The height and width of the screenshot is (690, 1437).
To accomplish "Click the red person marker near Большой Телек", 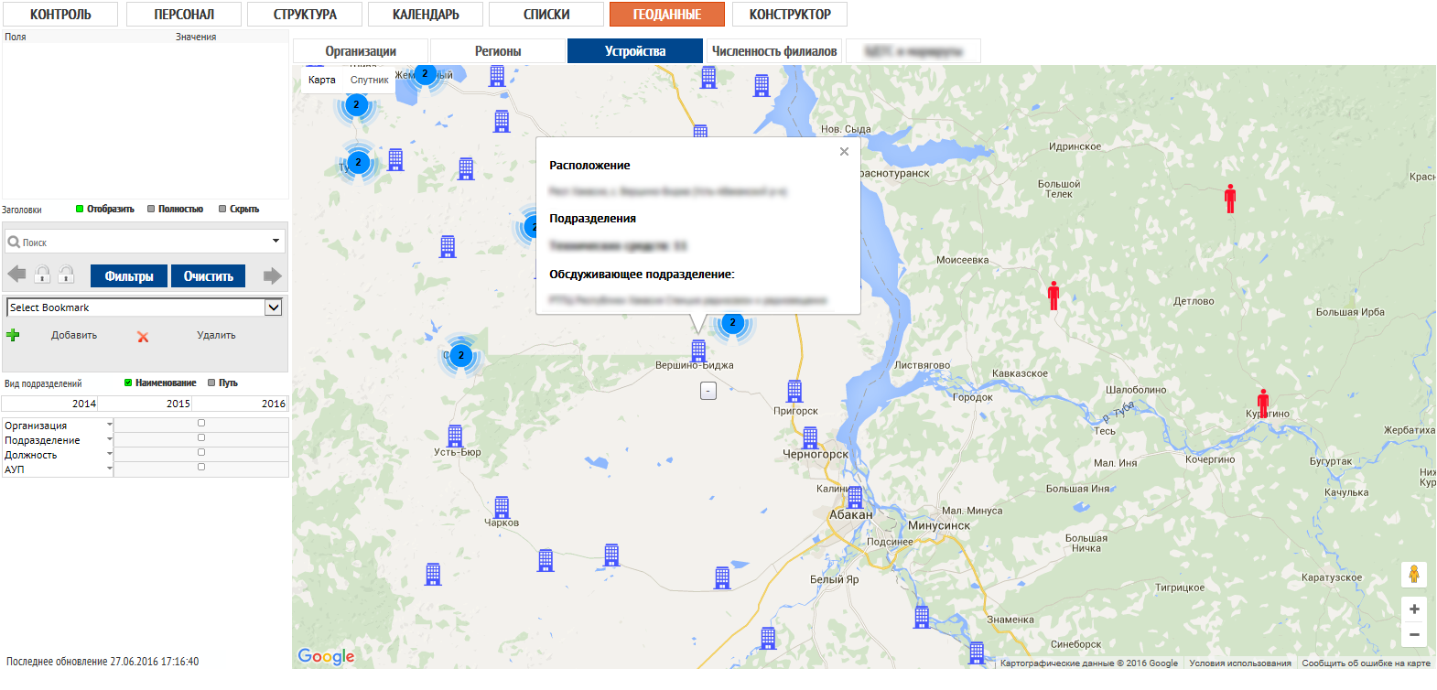I will coord(1230,199).
